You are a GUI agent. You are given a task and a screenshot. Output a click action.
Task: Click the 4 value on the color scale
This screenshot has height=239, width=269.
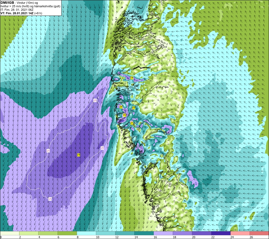click(39, 237)
